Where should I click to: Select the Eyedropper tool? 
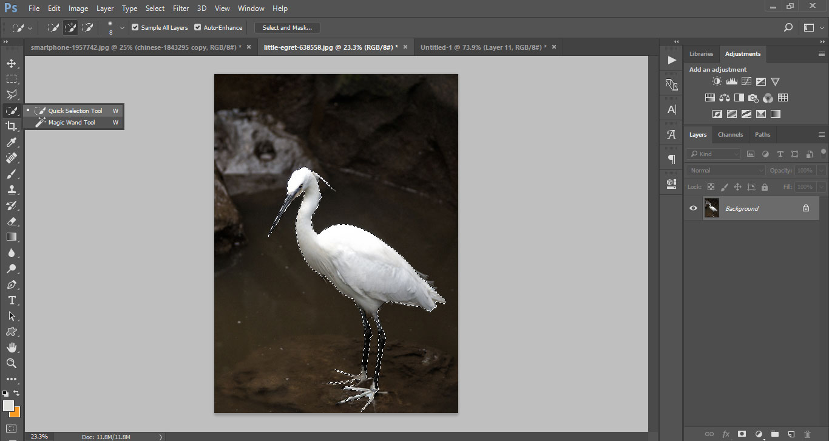tap(11, 142)
